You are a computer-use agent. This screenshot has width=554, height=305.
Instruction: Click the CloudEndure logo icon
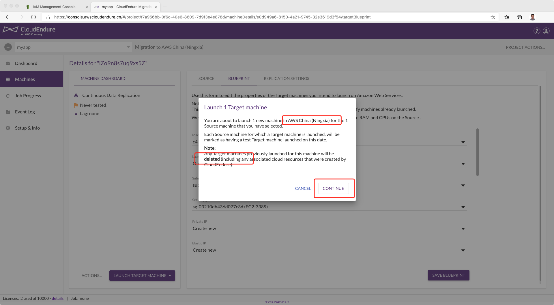11,30
